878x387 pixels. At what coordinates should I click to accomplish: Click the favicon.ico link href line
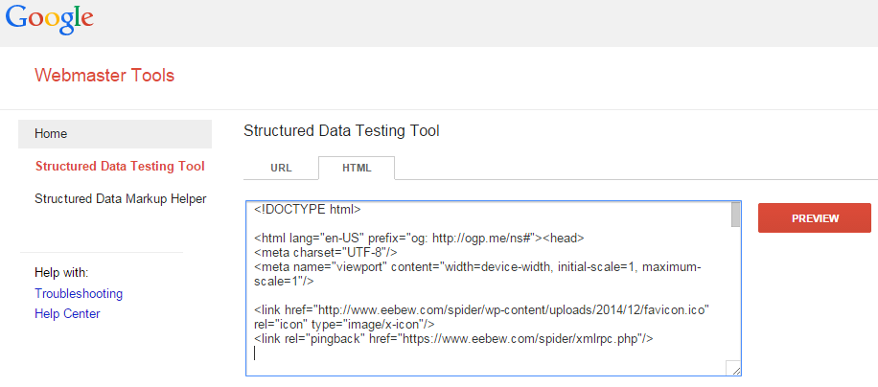pos(481,316)
